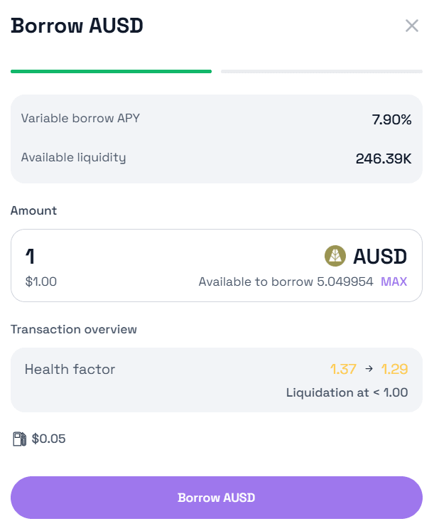Viewport: 434px width, 531px height.
Task: Click the Liquidation threshold text
Action: [347, 392]
